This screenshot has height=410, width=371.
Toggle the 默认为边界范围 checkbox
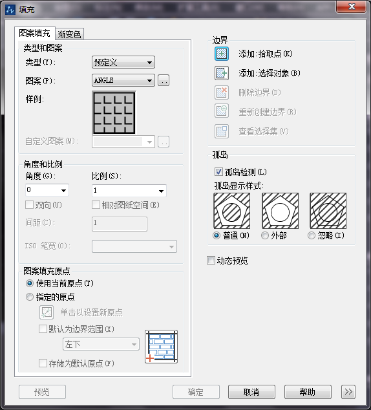pyautogui.click(x=43, y=329)
